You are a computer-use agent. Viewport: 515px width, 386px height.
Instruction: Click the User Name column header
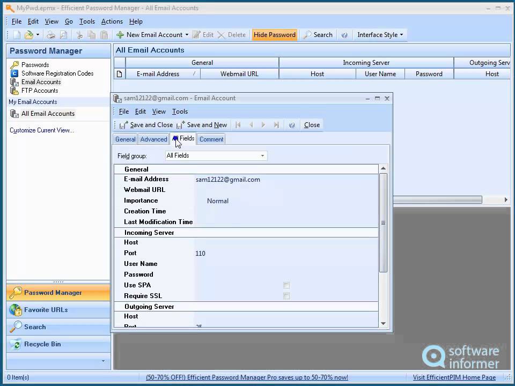click(x=380, y=74)
